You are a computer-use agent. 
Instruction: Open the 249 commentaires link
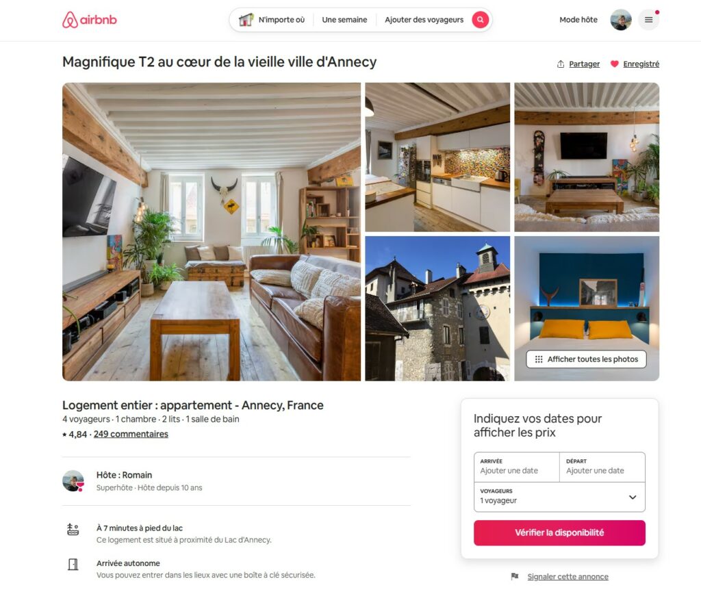(131, 434)
